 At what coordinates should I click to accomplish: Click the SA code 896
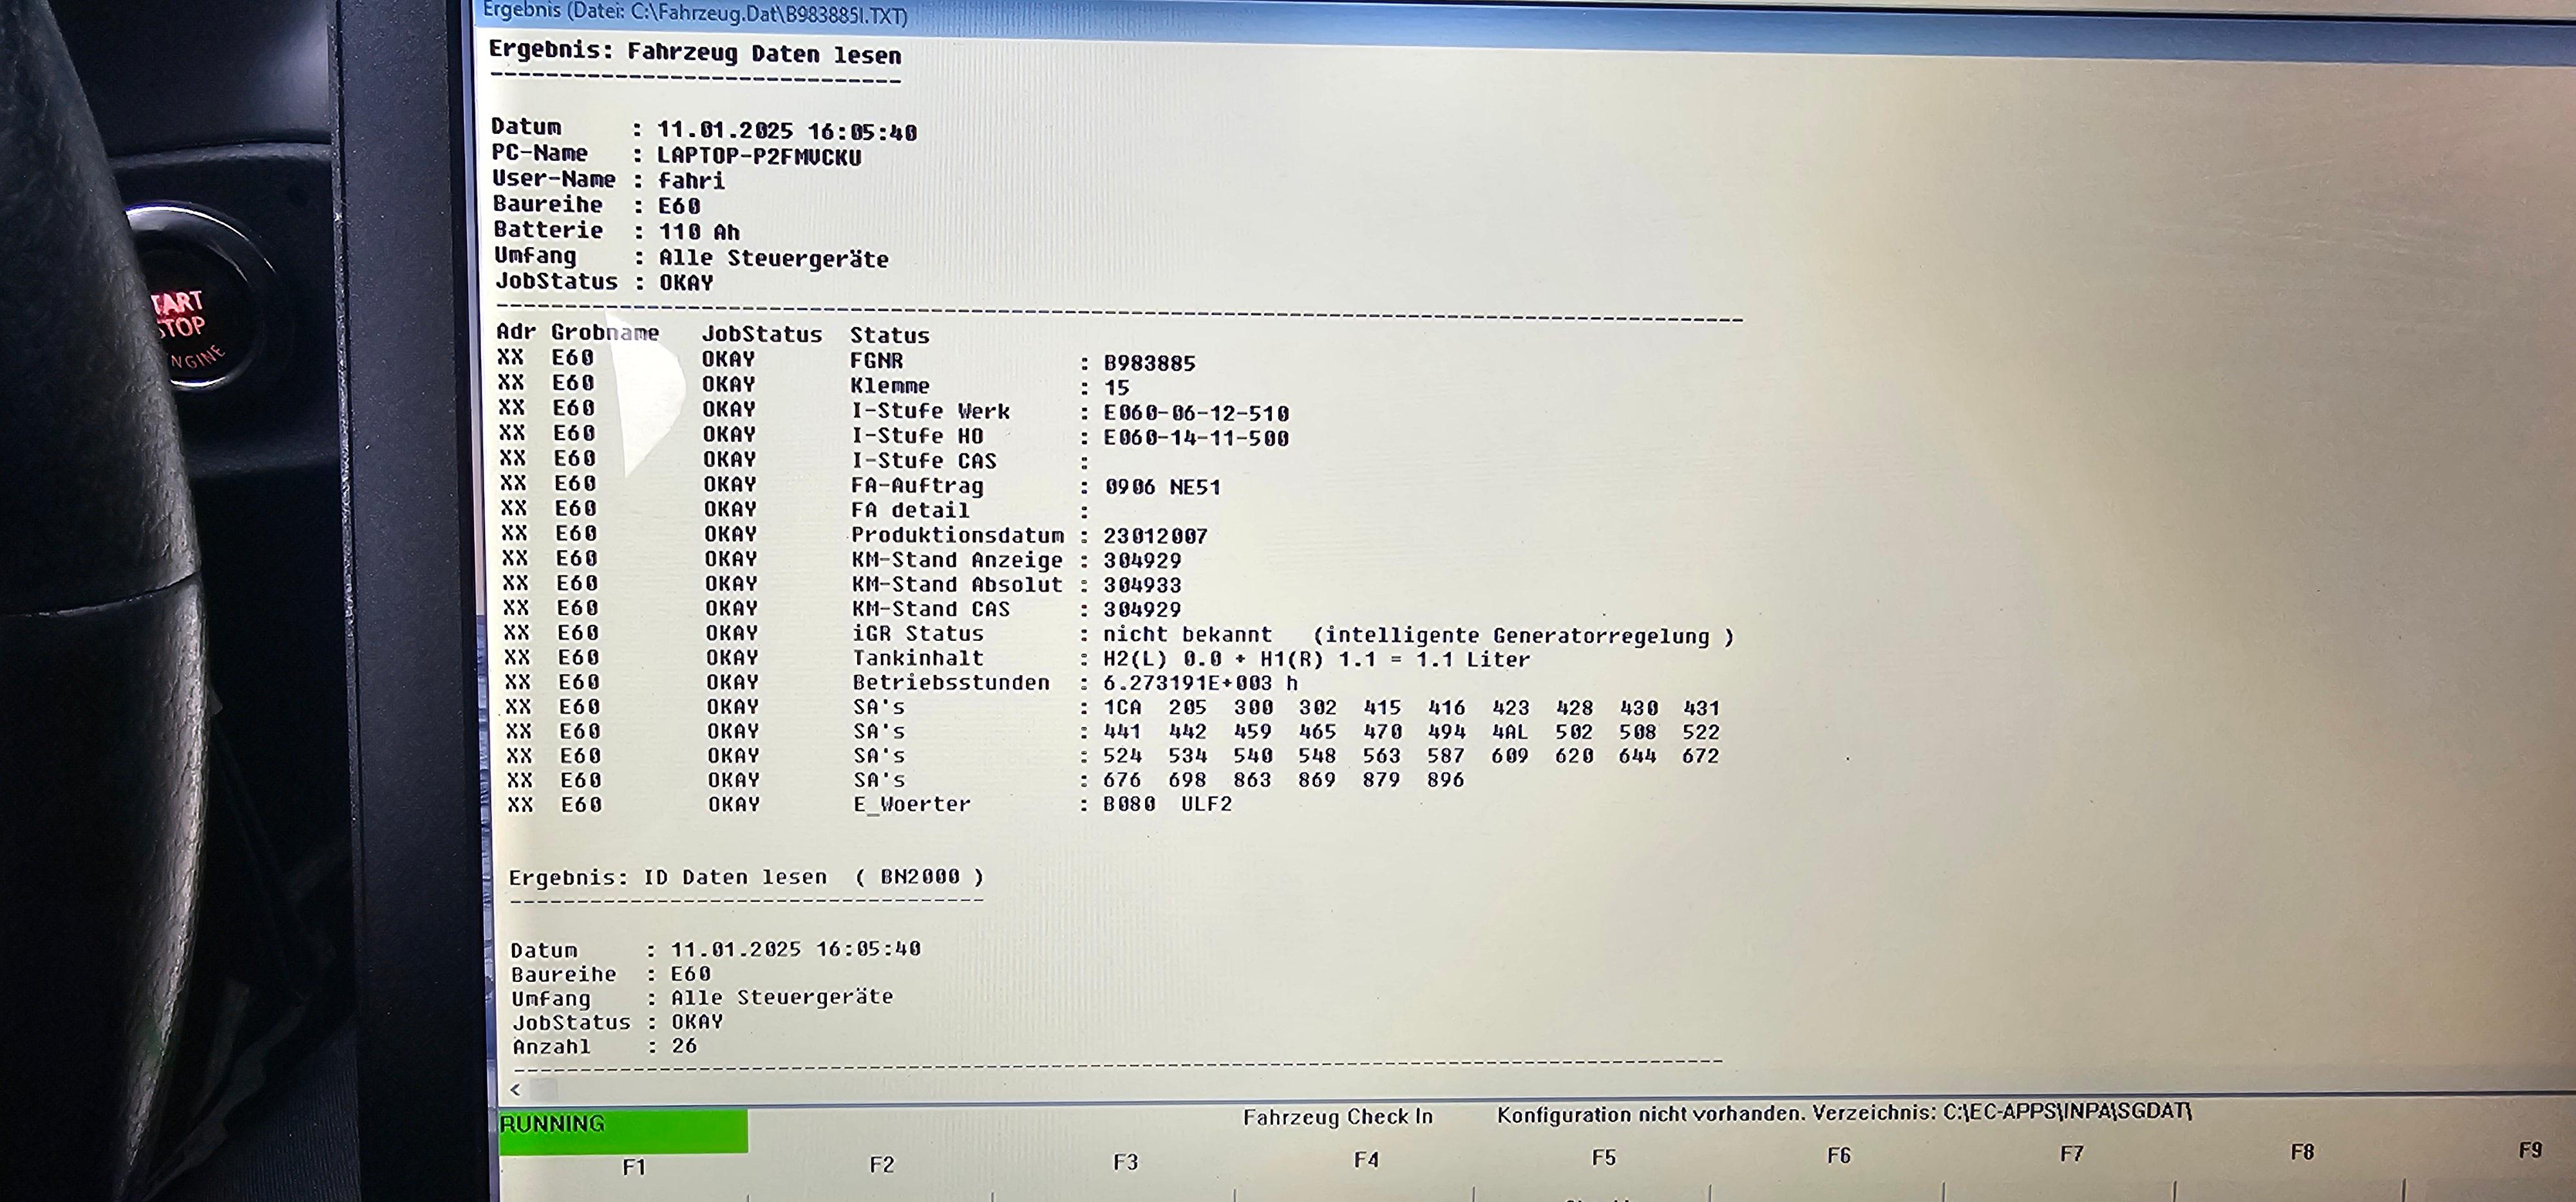point(1445,779)
